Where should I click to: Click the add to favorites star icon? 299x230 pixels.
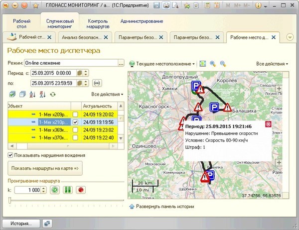tap(187, 5)
